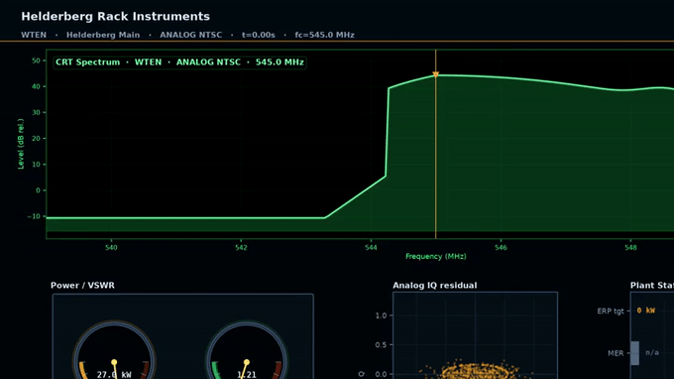Click the orange marker triangle at 545 MHz
674x379 pixels.
click(x=435, y=74)
